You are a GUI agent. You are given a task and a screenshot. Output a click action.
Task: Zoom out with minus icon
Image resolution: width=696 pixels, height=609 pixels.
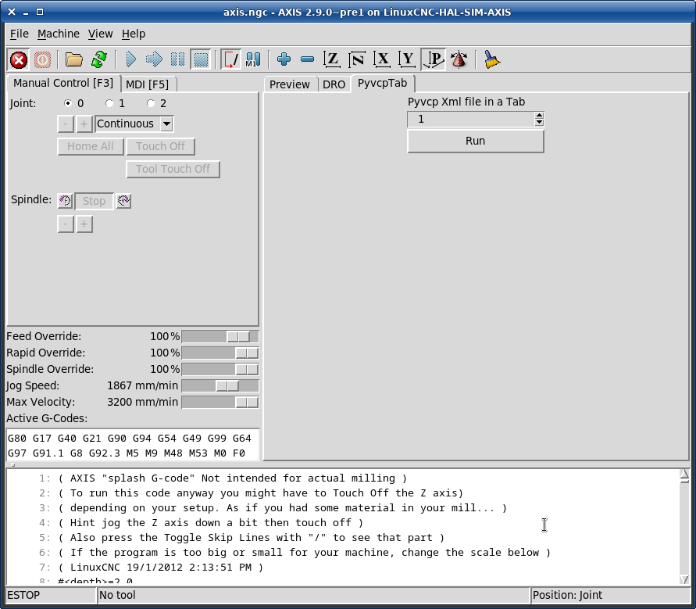point(307,59)
